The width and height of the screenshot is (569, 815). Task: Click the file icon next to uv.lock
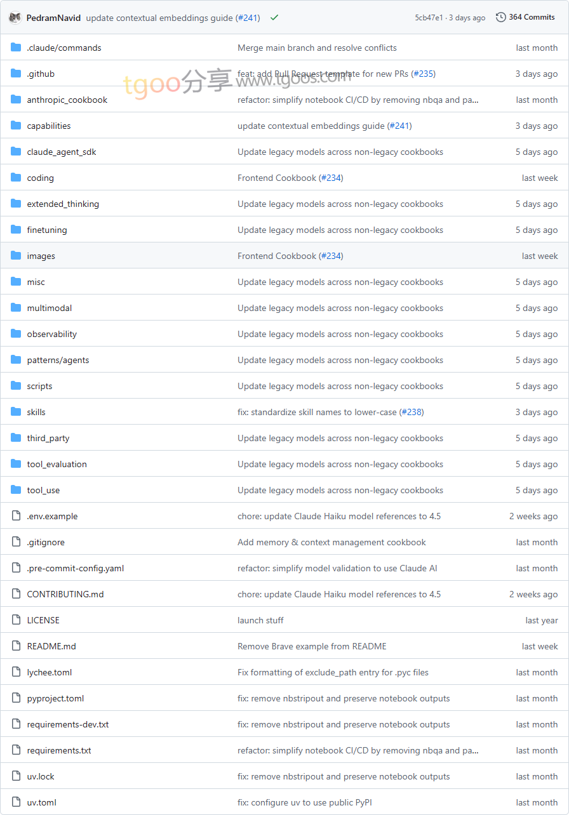[16, 776]
